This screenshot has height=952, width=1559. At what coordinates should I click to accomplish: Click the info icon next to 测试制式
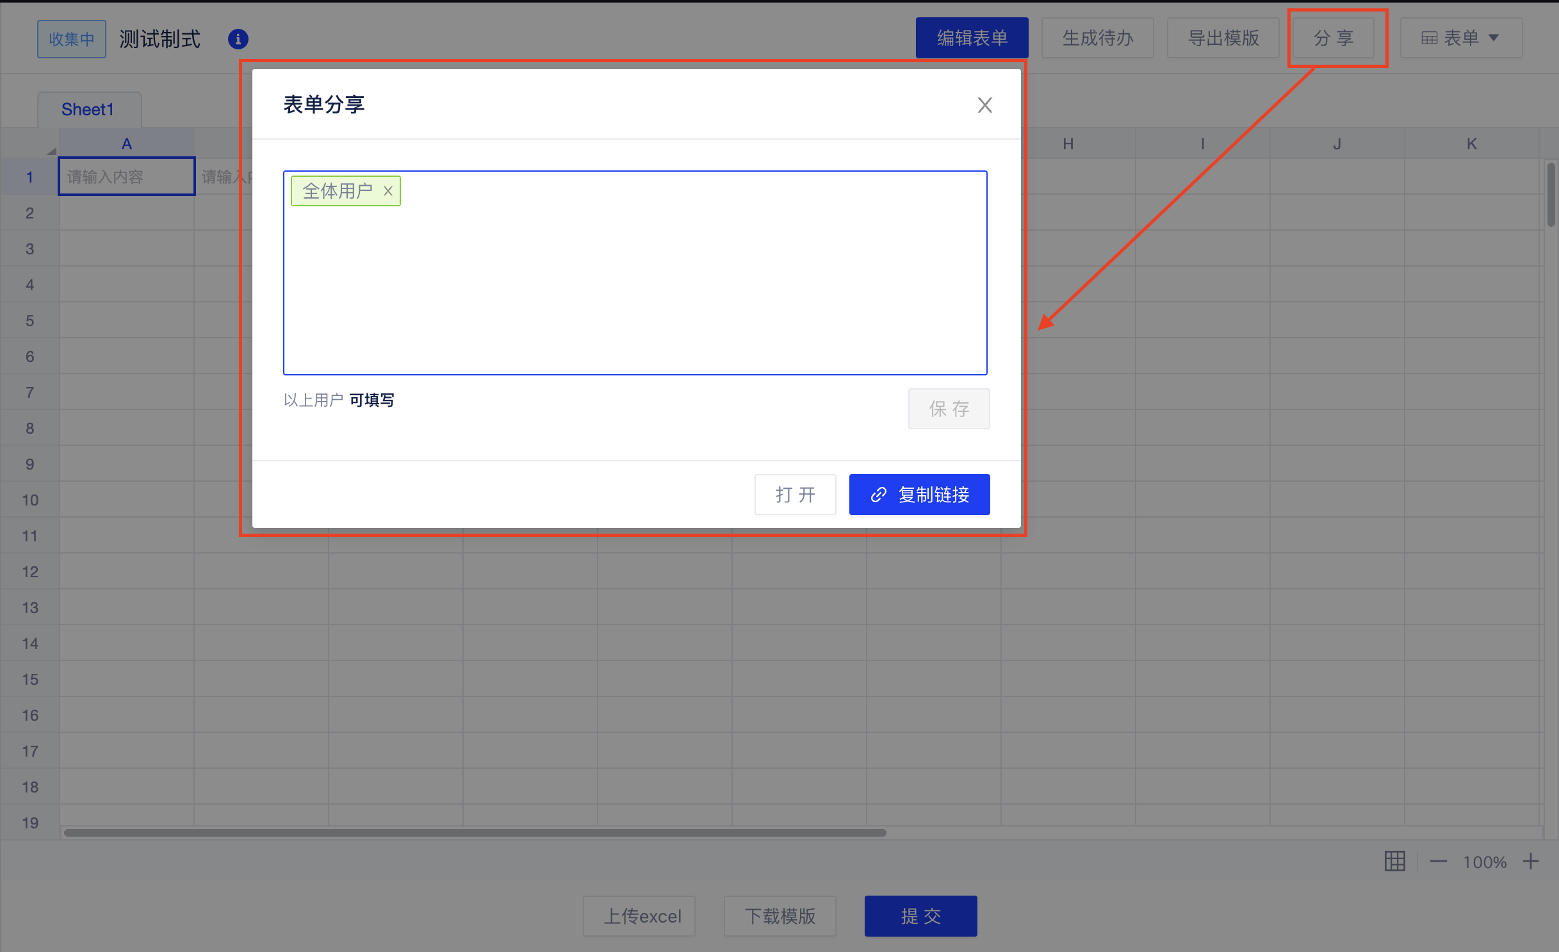[x=238, y=38]
